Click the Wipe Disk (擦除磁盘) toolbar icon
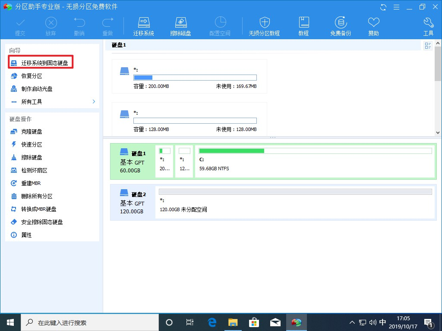Viewport: 442px width, 331px height. click(x=181, y=25)
